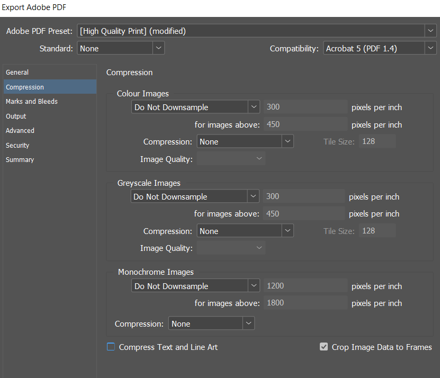Click the Colour Images 300 ppi field
This screenshot has height=378, width=440.
click(305, 107)
